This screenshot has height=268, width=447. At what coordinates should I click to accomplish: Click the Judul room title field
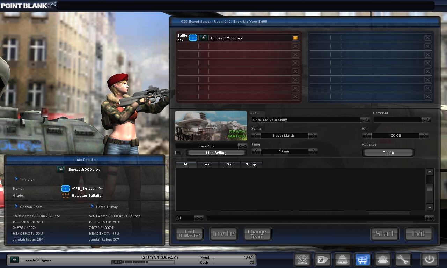[306, 120]
